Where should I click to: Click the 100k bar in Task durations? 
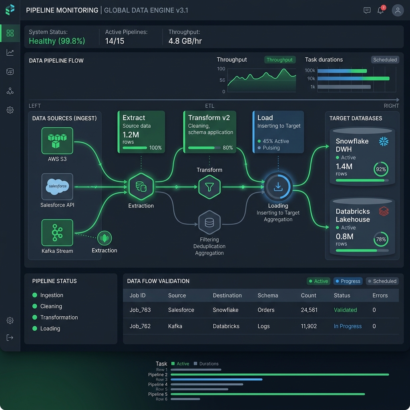click(x=342, y=71)
